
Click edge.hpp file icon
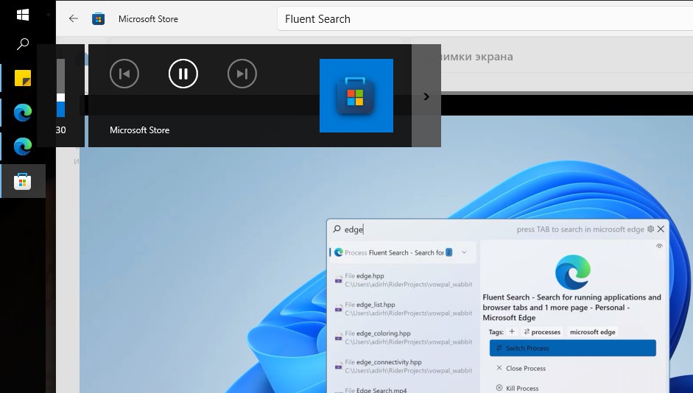pos(338,280)
